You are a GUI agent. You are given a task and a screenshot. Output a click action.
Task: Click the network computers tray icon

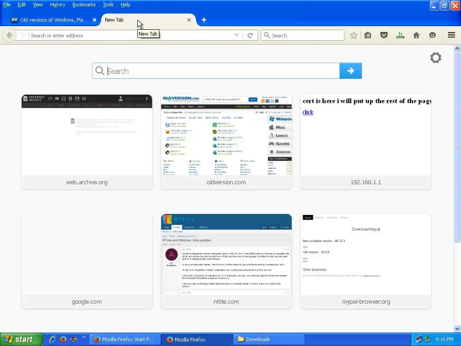(x=419, y=339)
